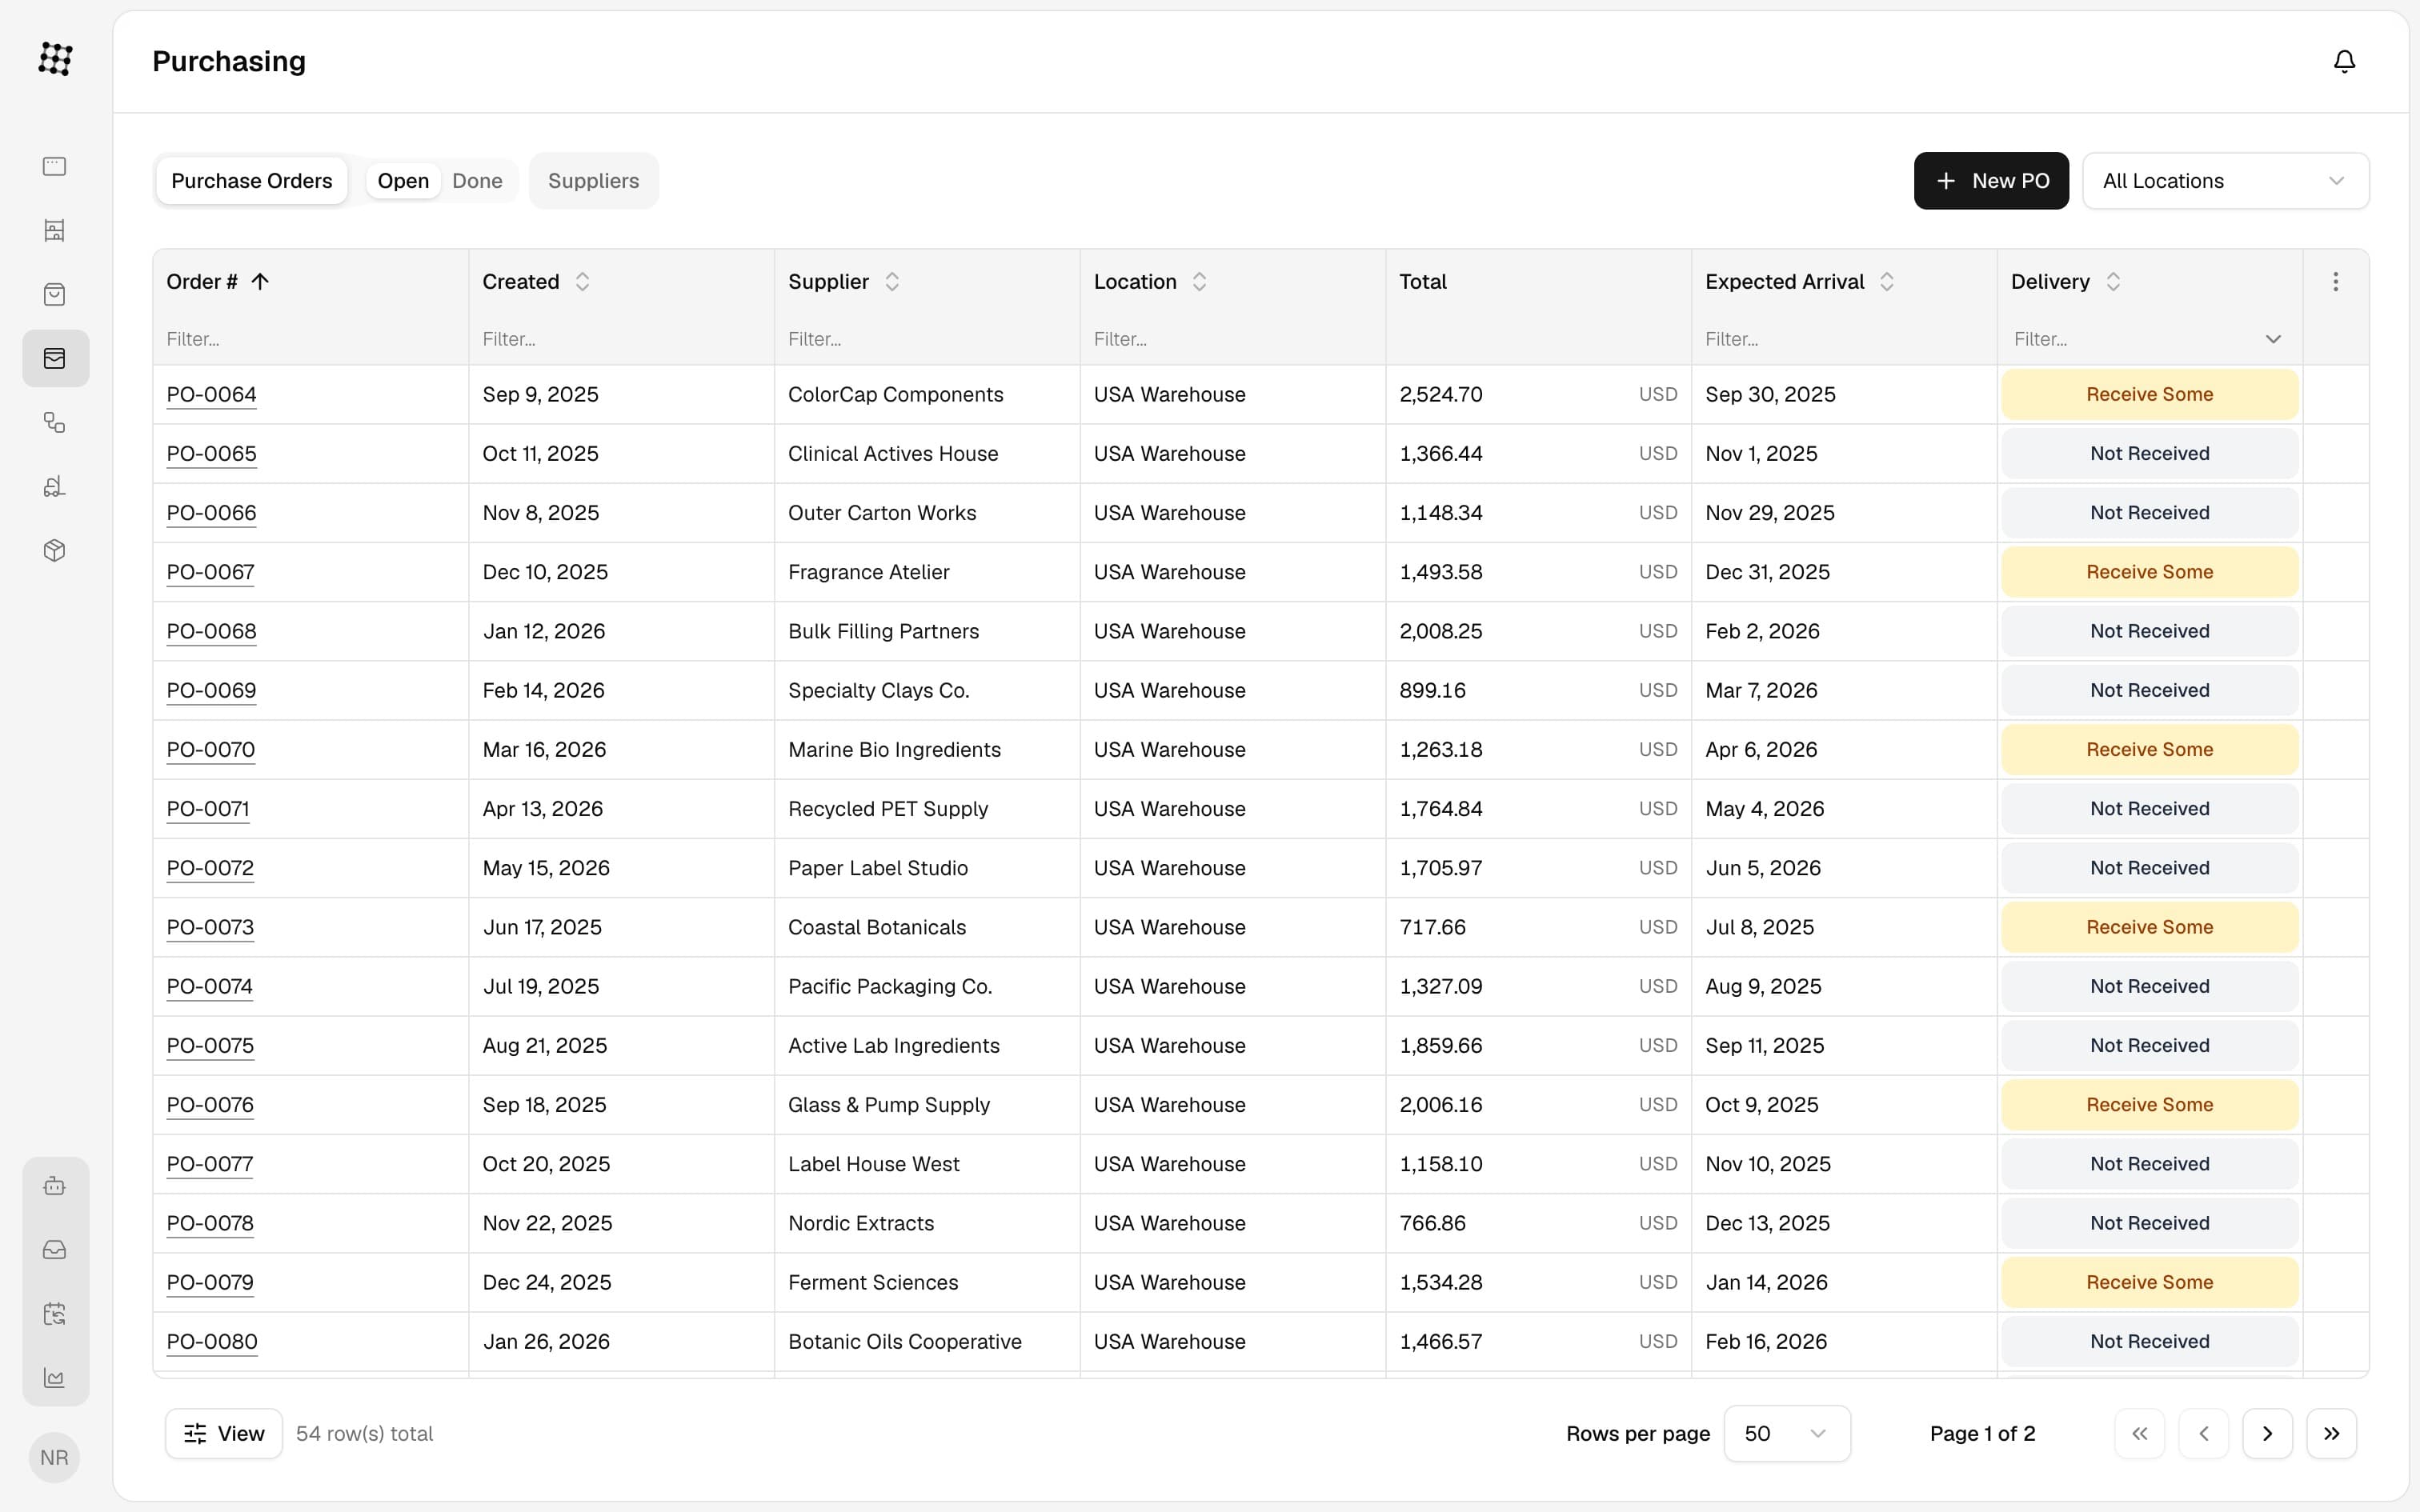
Task: Open the warehouse shelves sidebar icon
Action: coord(55,230)
